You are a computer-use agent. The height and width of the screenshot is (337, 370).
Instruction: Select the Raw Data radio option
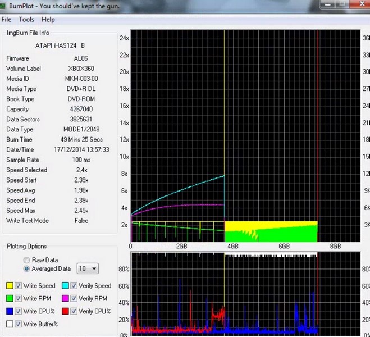point(26,260)
